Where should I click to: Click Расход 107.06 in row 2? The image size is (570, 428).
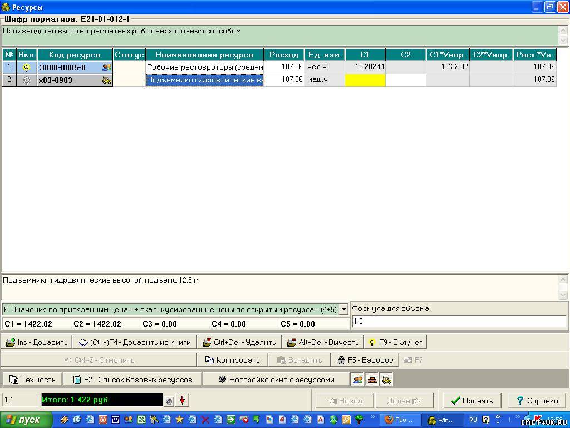pos(284,80)
